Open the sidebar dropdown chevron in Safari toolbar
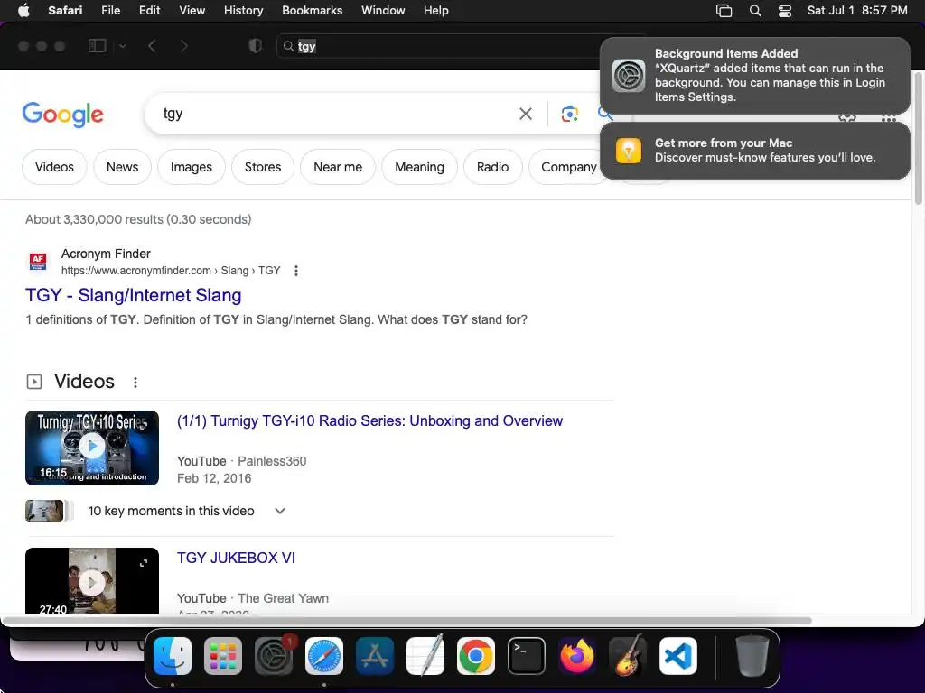 tap(123, 46)
